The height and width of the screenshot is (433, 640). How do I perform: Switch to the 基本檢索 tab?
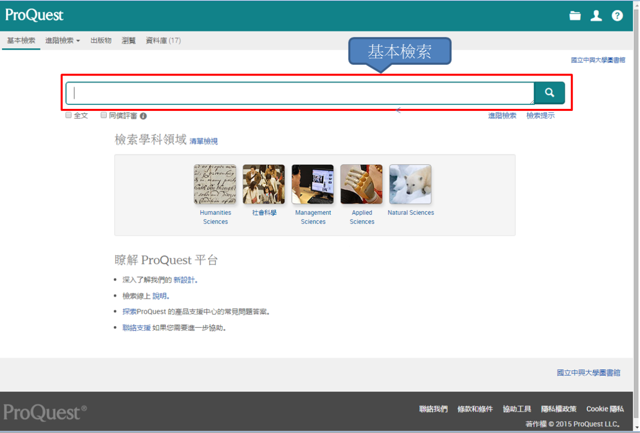[21, 41]
